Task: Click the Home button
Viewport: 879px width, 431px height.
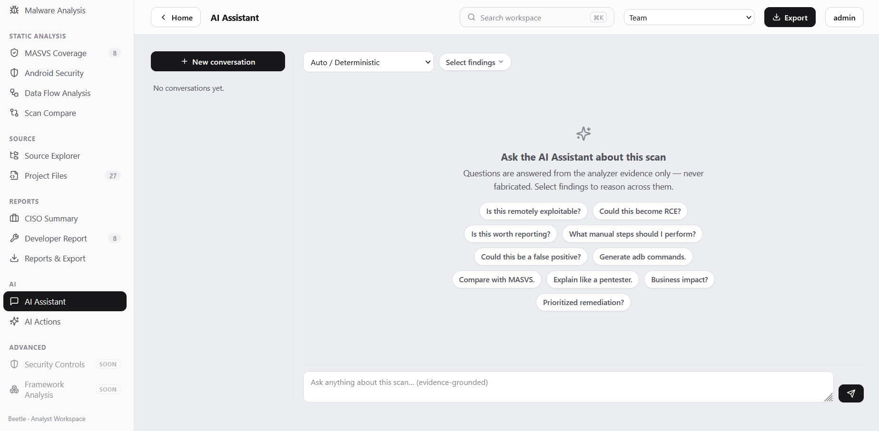Action: tap(176, 17)
